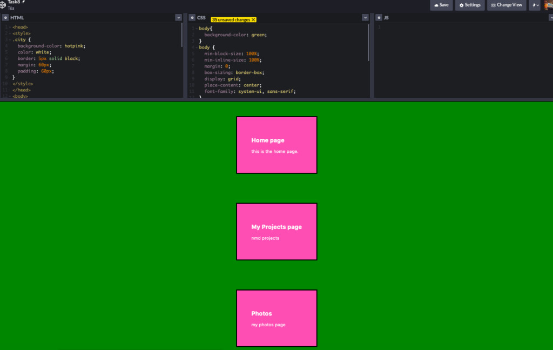Click the Change View button
The width and height of the screenshot is (553, 350).
(506, 5)
